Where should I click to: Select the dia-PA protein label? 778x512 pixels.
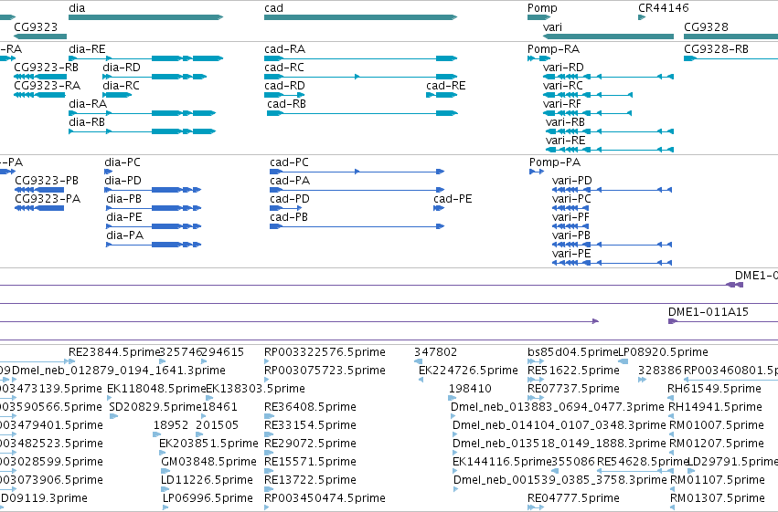pos(125,235)
